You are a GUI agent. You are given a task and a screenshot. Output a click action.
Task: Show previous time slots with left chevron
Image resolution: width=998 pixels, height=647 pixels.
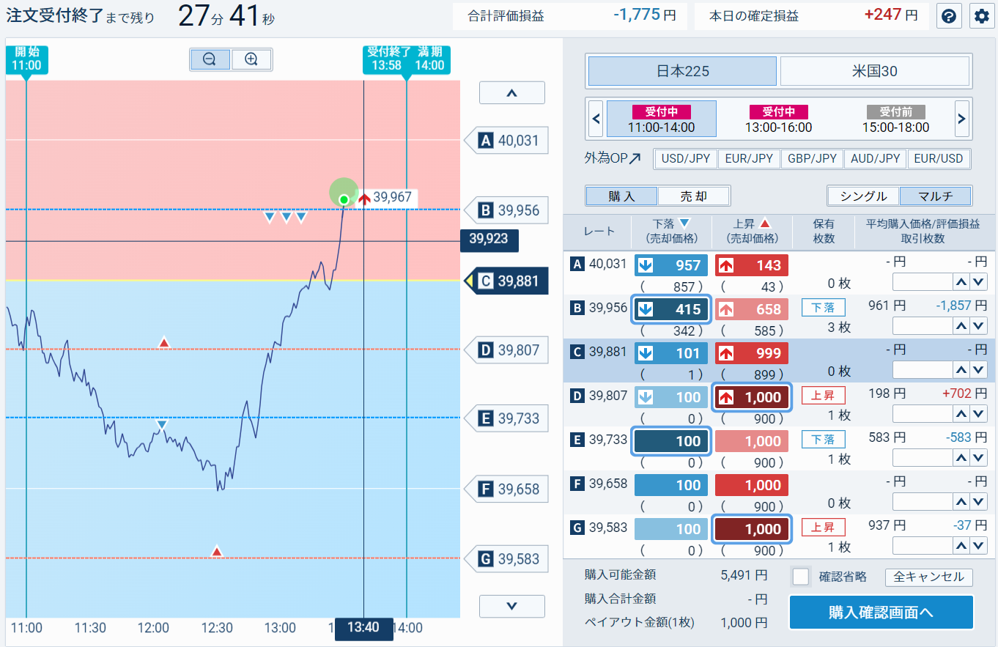(596, 119)
